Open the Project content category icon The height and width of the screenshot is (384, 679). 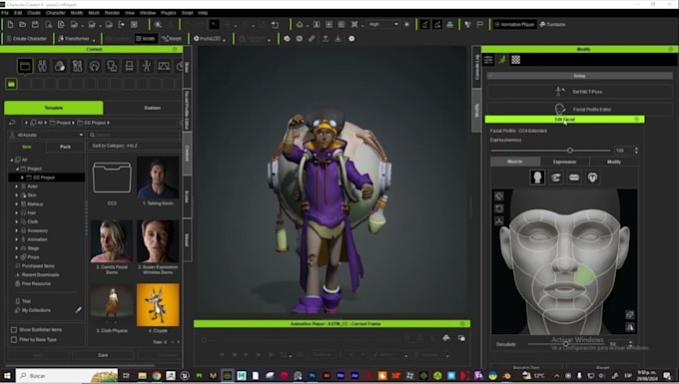(x=25, y=66)
